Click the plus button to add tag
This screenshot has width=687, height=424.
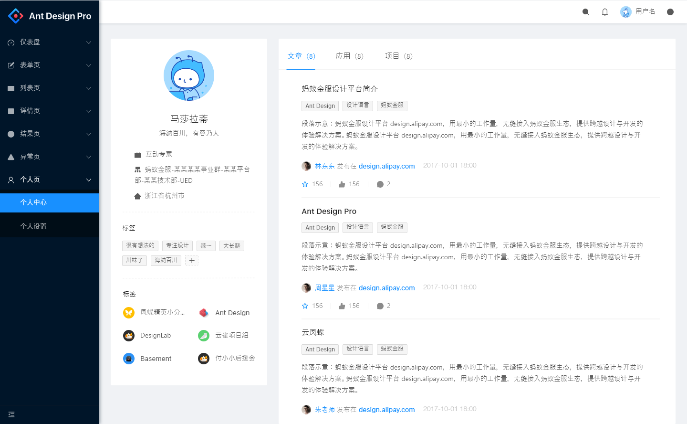(x=192, y=260)
